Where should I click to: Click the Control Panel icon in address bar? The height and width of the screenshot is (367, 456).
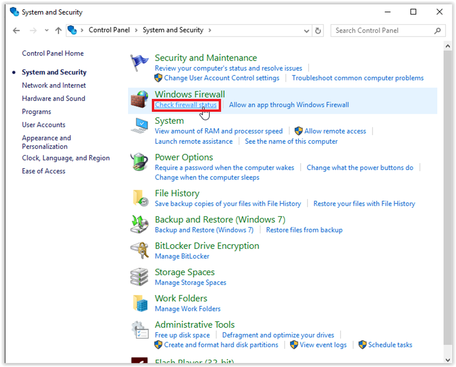click(72, 30)
